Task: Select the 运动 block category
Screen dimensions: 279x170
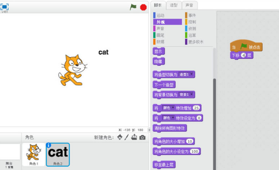Action: click(167, 15)
